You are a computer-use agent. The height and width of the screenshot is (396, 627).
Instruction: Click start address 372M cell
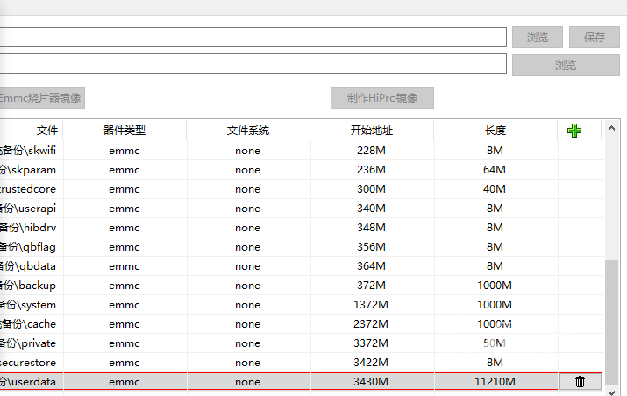coord(372,286)
